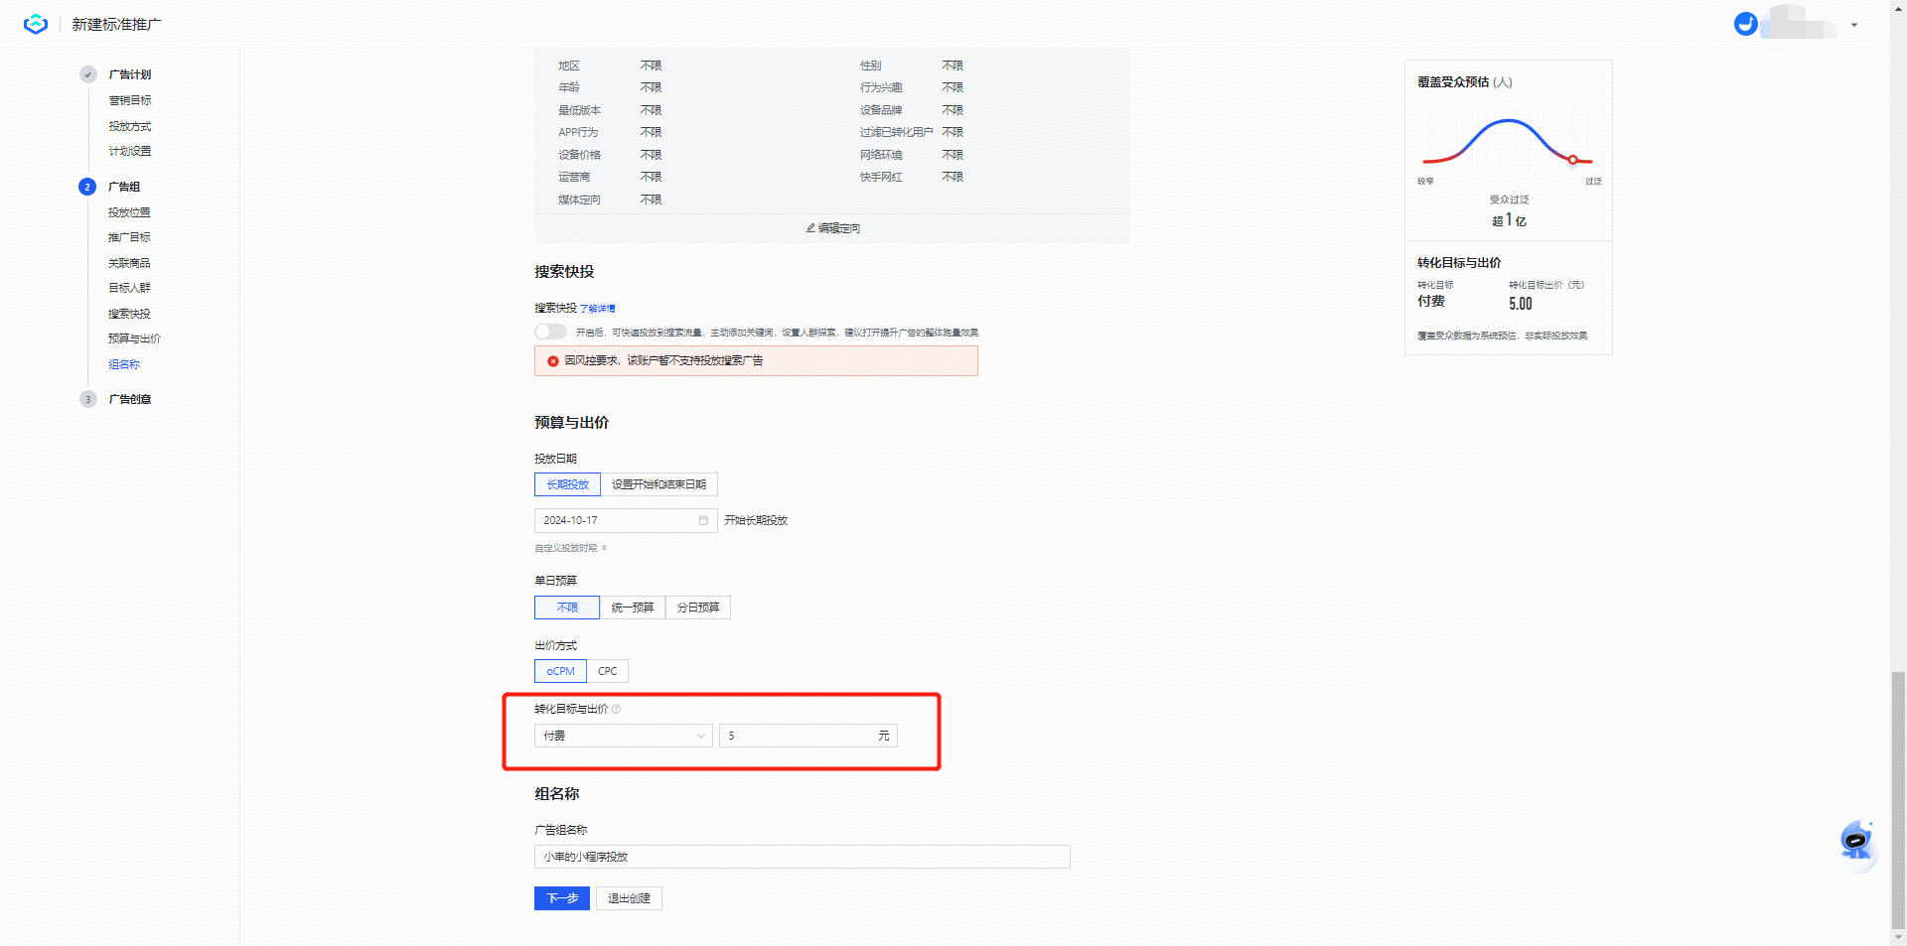Screen dimensions: 1907x946
Task: Select 设置开始和结束日期 option
Action: point(659,484)
